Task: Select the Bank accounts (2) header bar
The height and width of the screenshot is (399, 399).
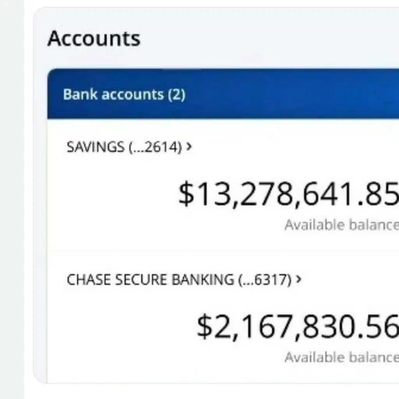Action: (222, 94)
